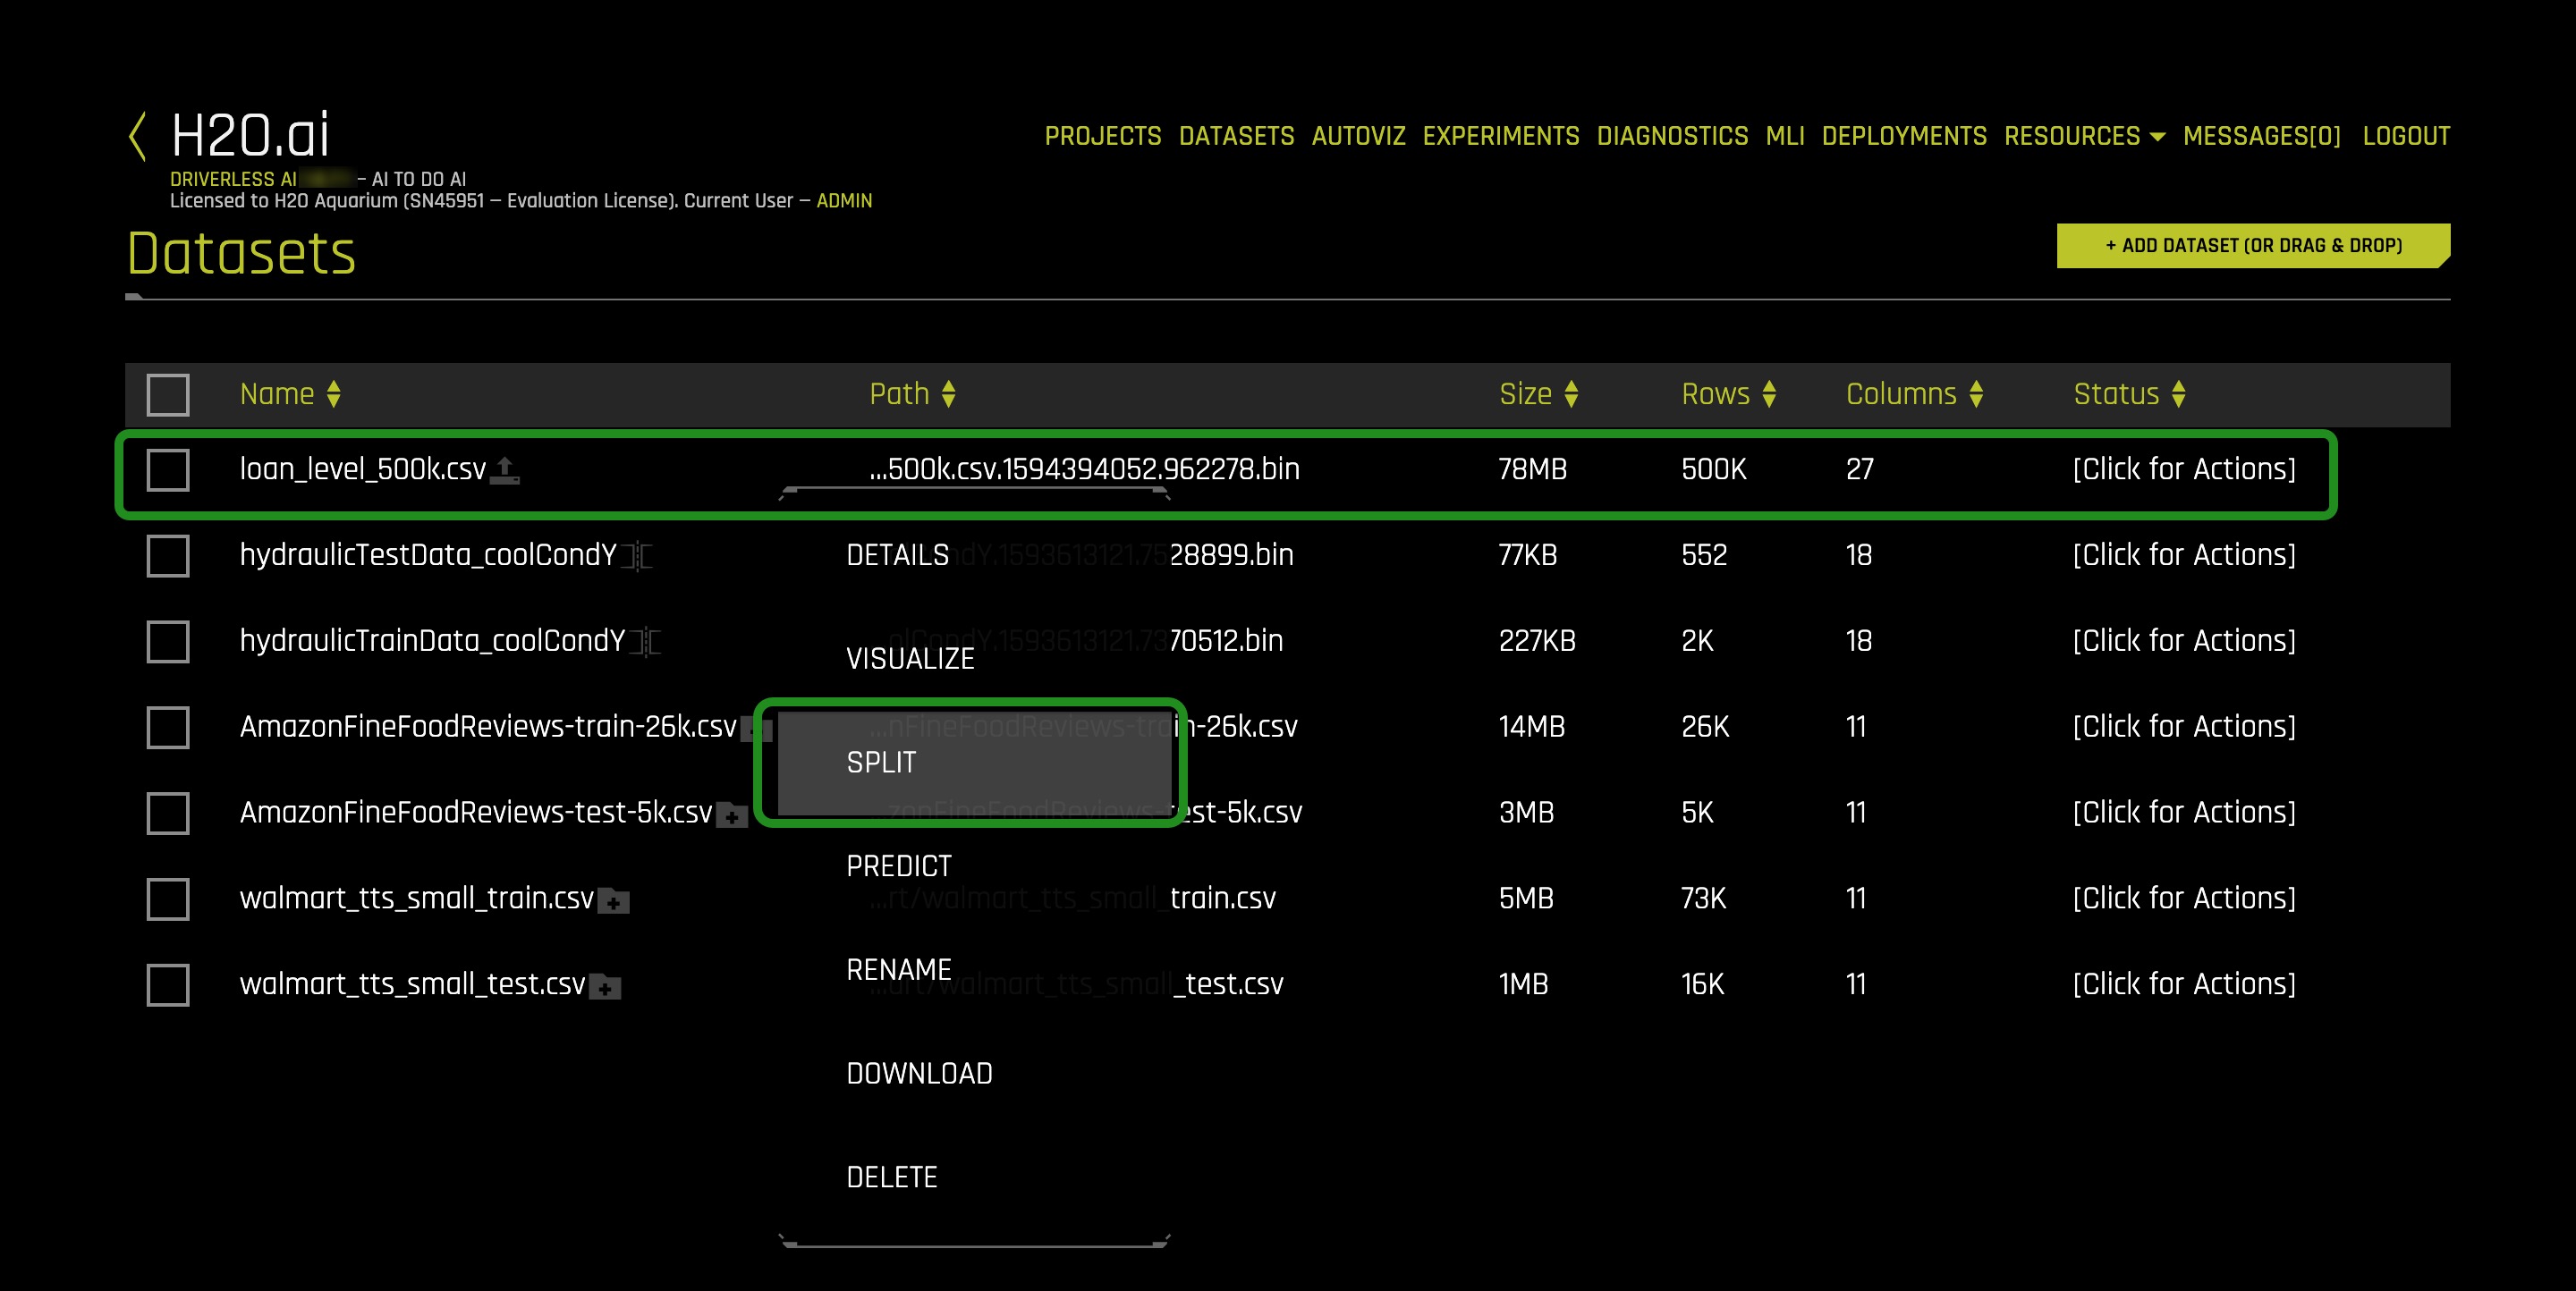Choose DETAILS from the actions menu
Viewport: 2576px width, 1291px height.
(x=897, y=555)
